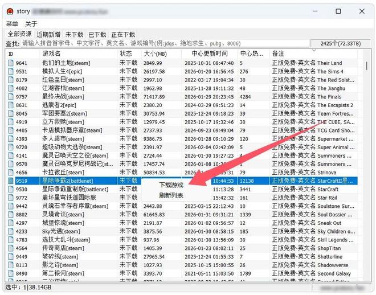Click file icon of row 4783
376x295 pixels.
point(11,240)
